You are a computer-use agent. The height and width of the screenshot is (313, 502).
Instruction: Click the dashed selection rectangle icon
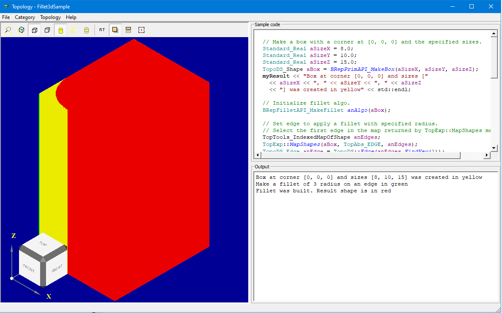141,30
